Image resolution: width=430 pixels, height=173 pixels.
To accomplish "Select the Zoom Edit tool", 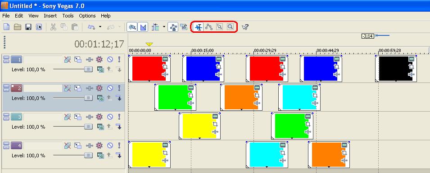I will tap(230, 27).
